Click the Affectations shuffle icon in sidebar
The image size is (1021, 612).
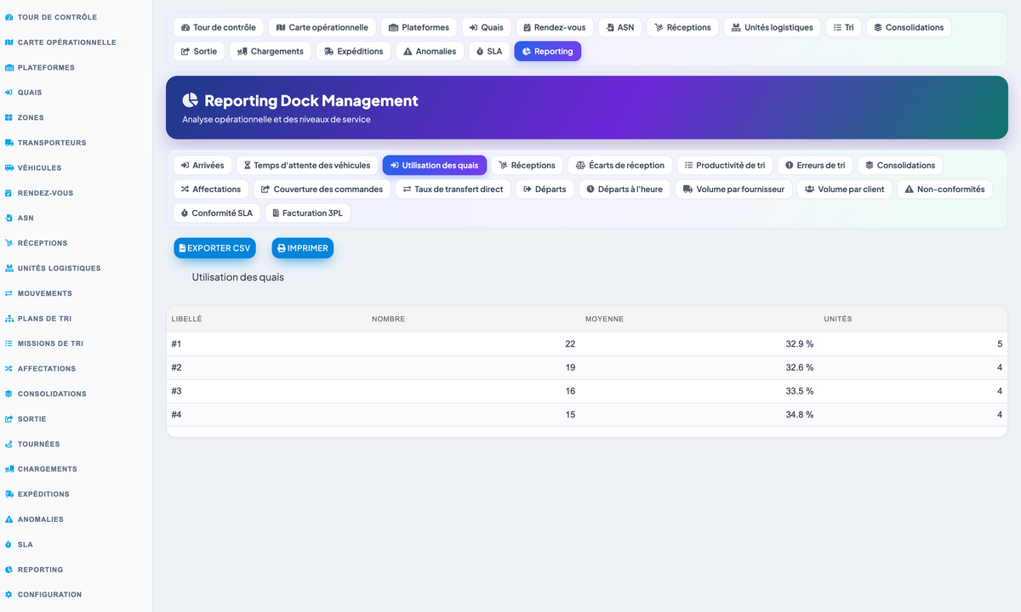(x=9, y=369)
